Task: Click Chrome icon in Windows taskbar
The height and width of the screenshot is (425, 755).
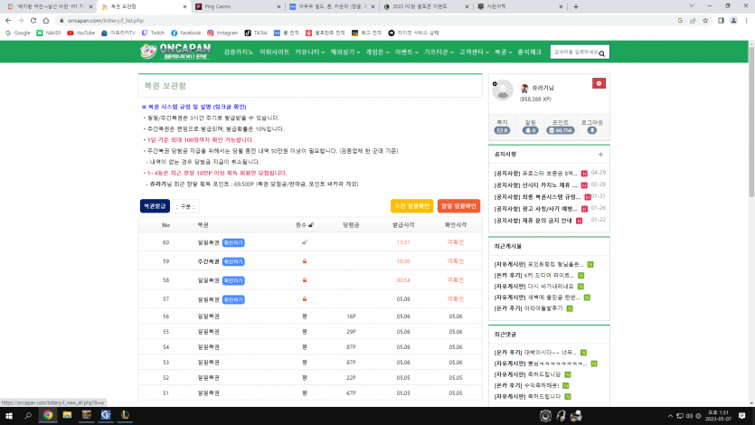Action: pyautogui.click(x=48, y=415)
